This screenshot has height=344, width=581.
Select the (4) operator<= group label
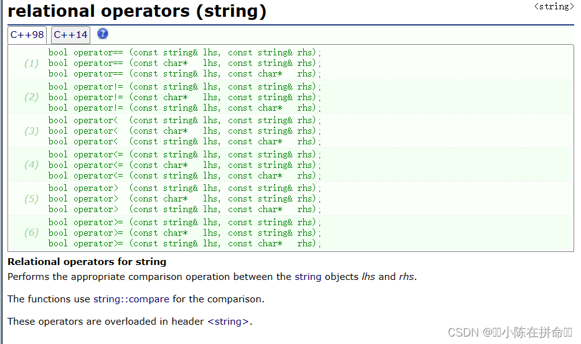click(x=31, y=165)
